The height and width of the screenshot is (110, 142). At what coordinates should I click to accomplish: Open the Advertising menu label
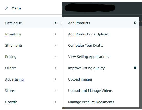[x=14, y=79]
